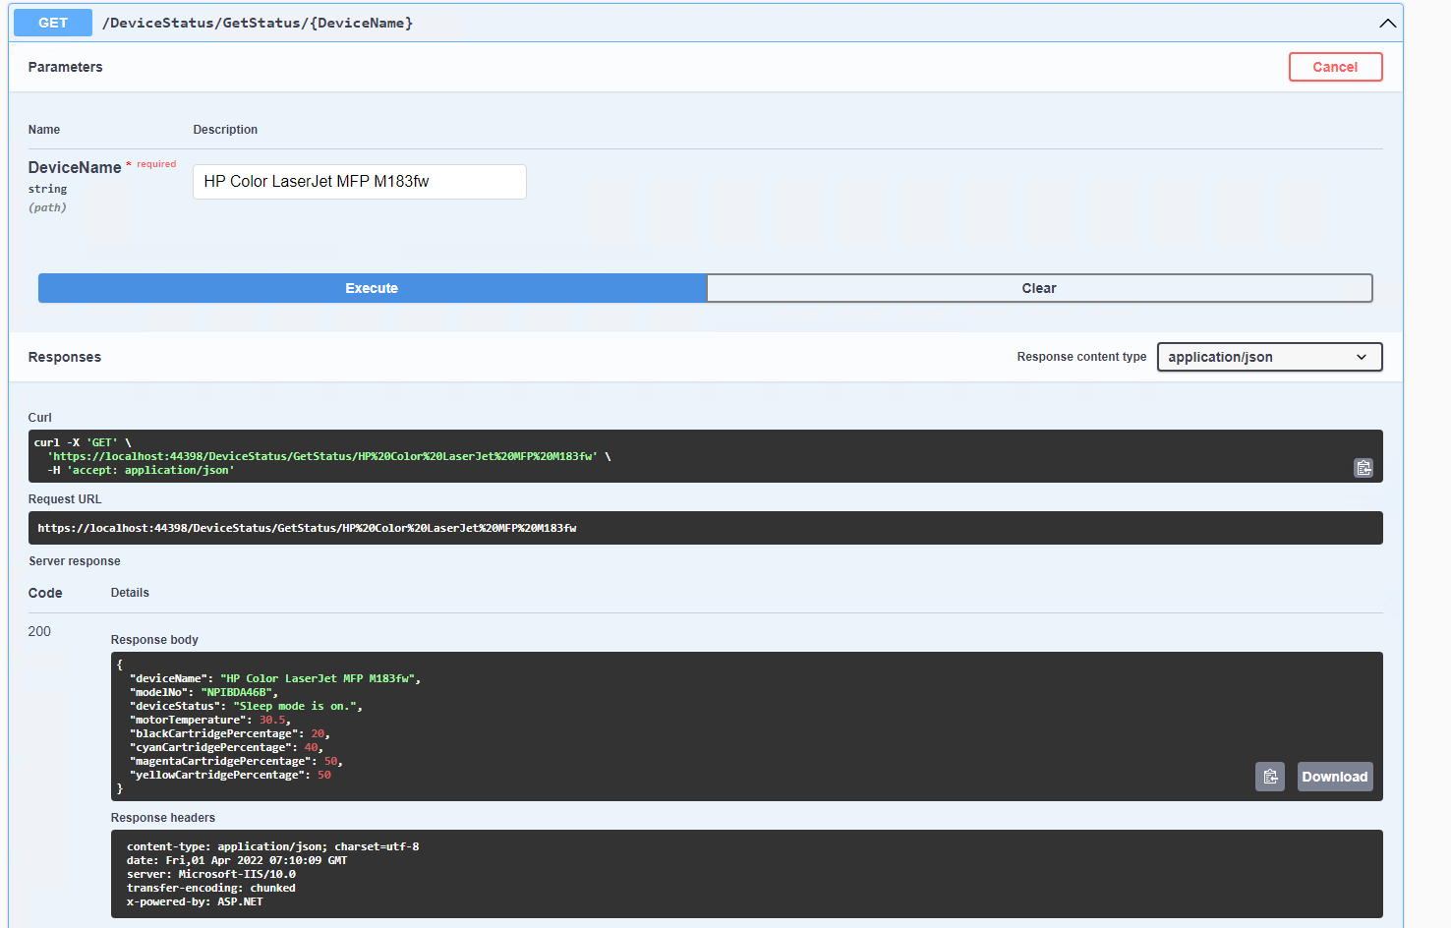Viewport: 1451px width, 928px height.
Task: Click the "yellowCartridgePercentage" line
Action: [230, 775]
